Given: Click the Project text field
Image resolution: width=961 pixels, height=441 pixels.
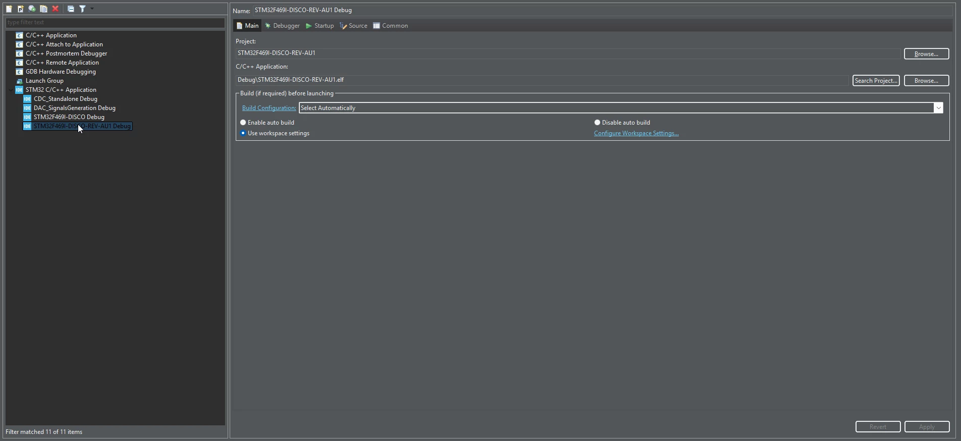Looking at the screenshot, I should [568, 53].
